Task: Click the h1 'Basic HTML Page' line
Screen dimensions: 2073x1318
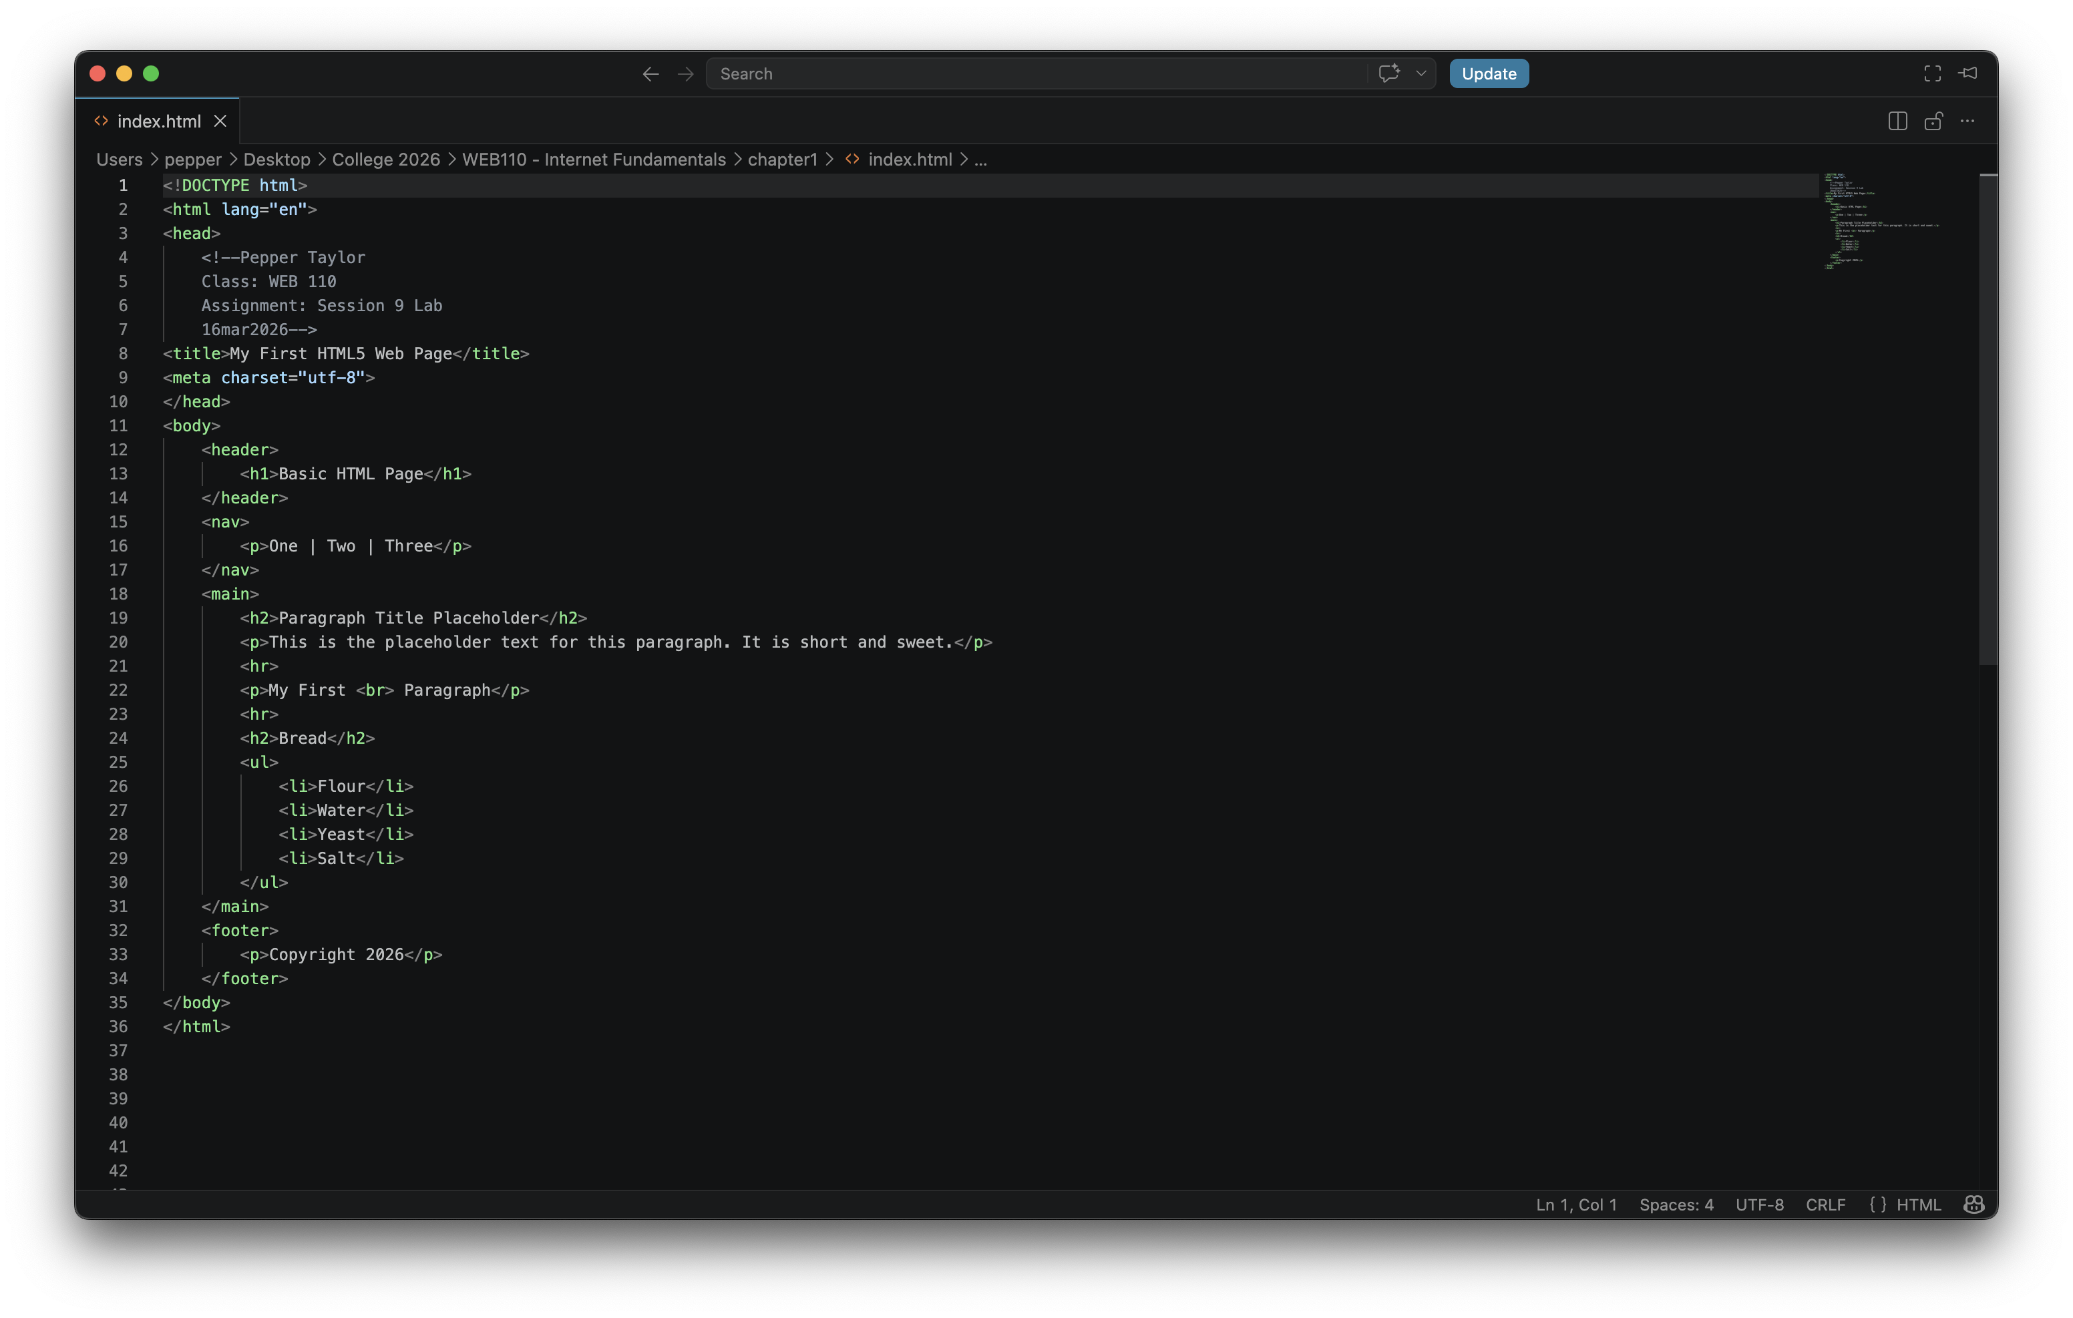Action: (355, 473)
